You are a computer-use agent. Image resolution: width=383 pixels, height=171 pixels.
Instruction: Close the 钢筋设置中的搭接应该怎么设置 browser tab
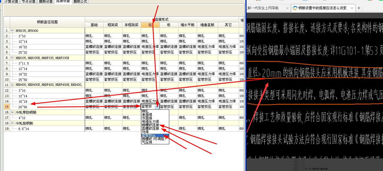(x=351, y=8)
